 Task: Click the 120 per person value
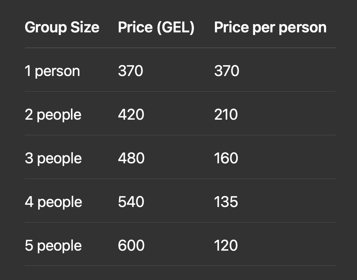pos(226,246)
